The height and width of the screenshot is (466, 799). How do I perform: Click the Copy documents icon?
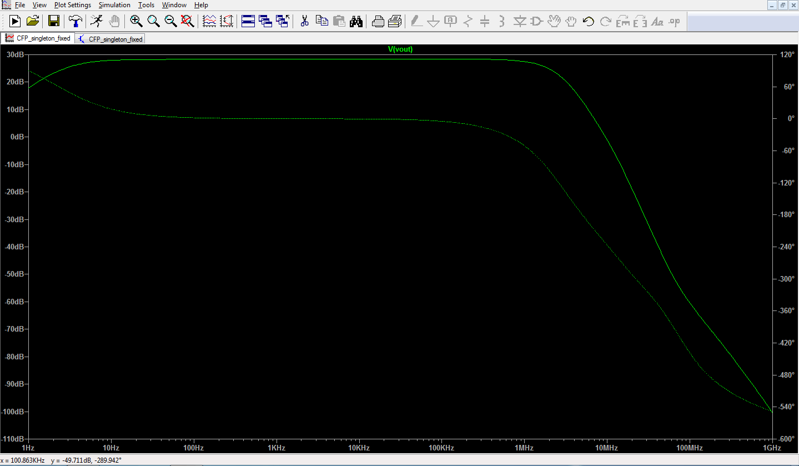[321, 22]
